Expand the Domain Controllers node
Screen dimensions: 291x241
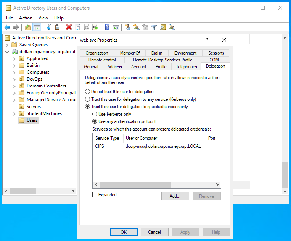(14, 86)
